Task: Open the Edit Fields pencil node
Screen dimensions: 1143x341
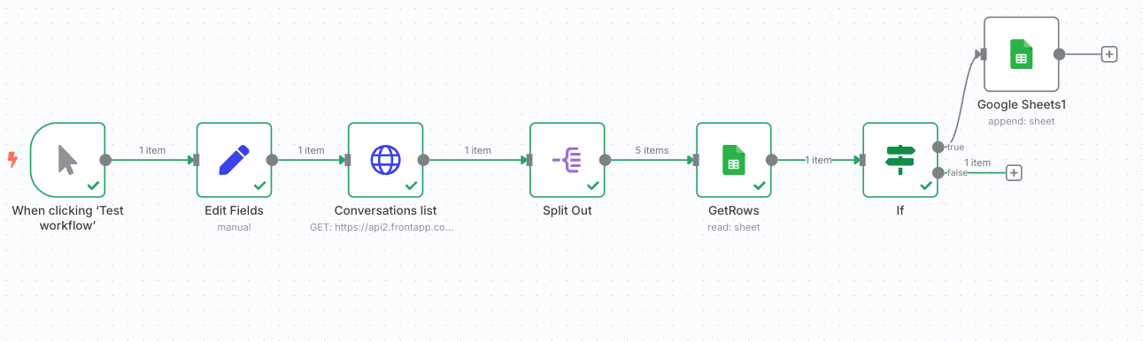Action: (x=234, y=160)
